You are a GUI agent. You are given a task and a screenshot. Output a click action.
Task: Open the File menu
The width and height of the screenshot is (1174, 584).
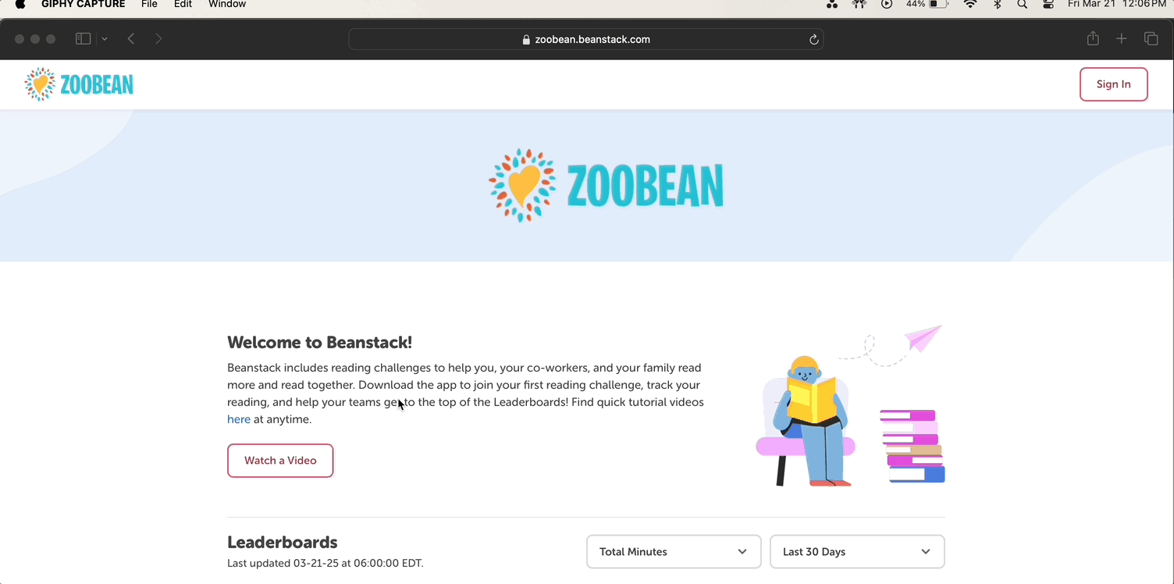point(149,5)
